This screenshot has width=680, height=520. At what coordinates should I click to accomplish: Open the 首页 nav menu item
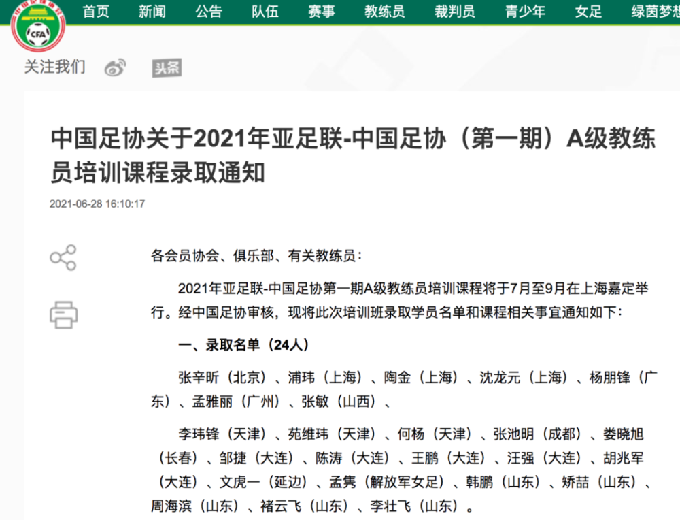coord(96,12)
